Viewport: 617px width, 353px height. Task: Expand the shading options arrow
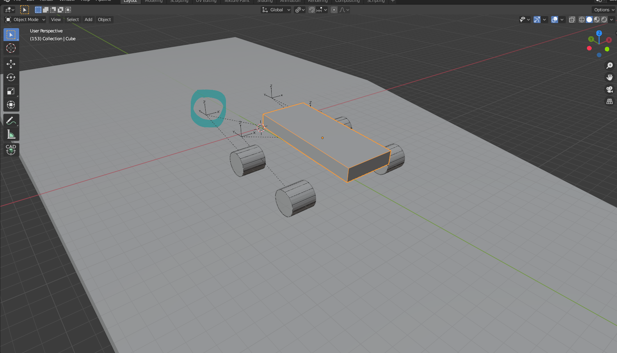612,20
